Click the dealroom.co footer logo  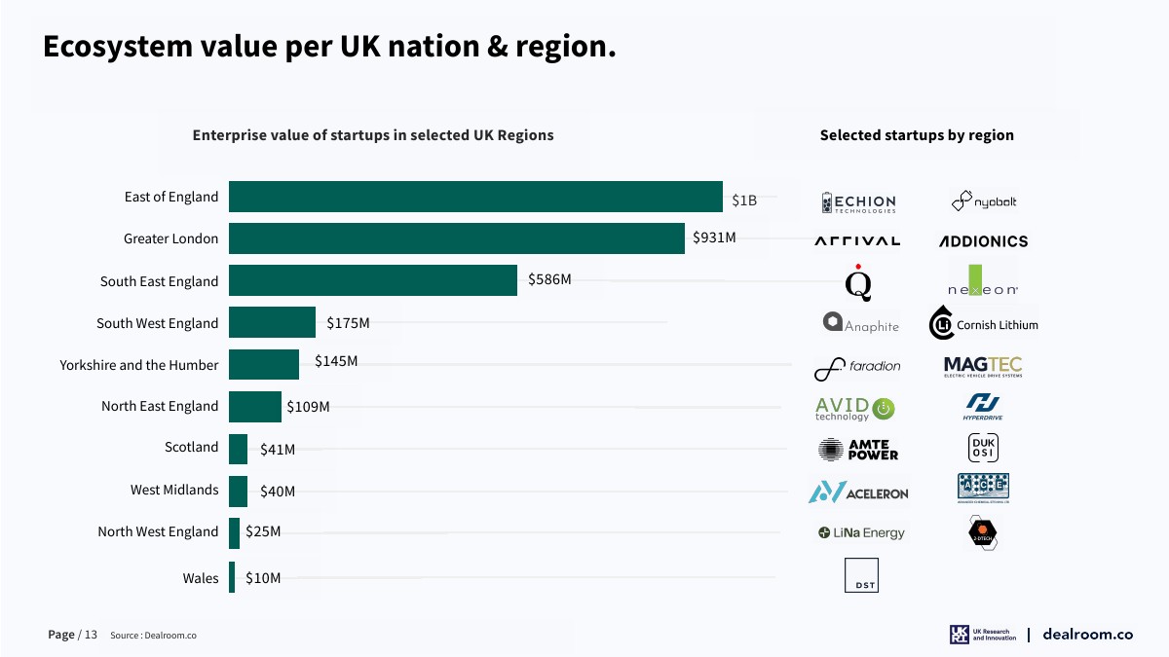click(x=1087, y=634)
